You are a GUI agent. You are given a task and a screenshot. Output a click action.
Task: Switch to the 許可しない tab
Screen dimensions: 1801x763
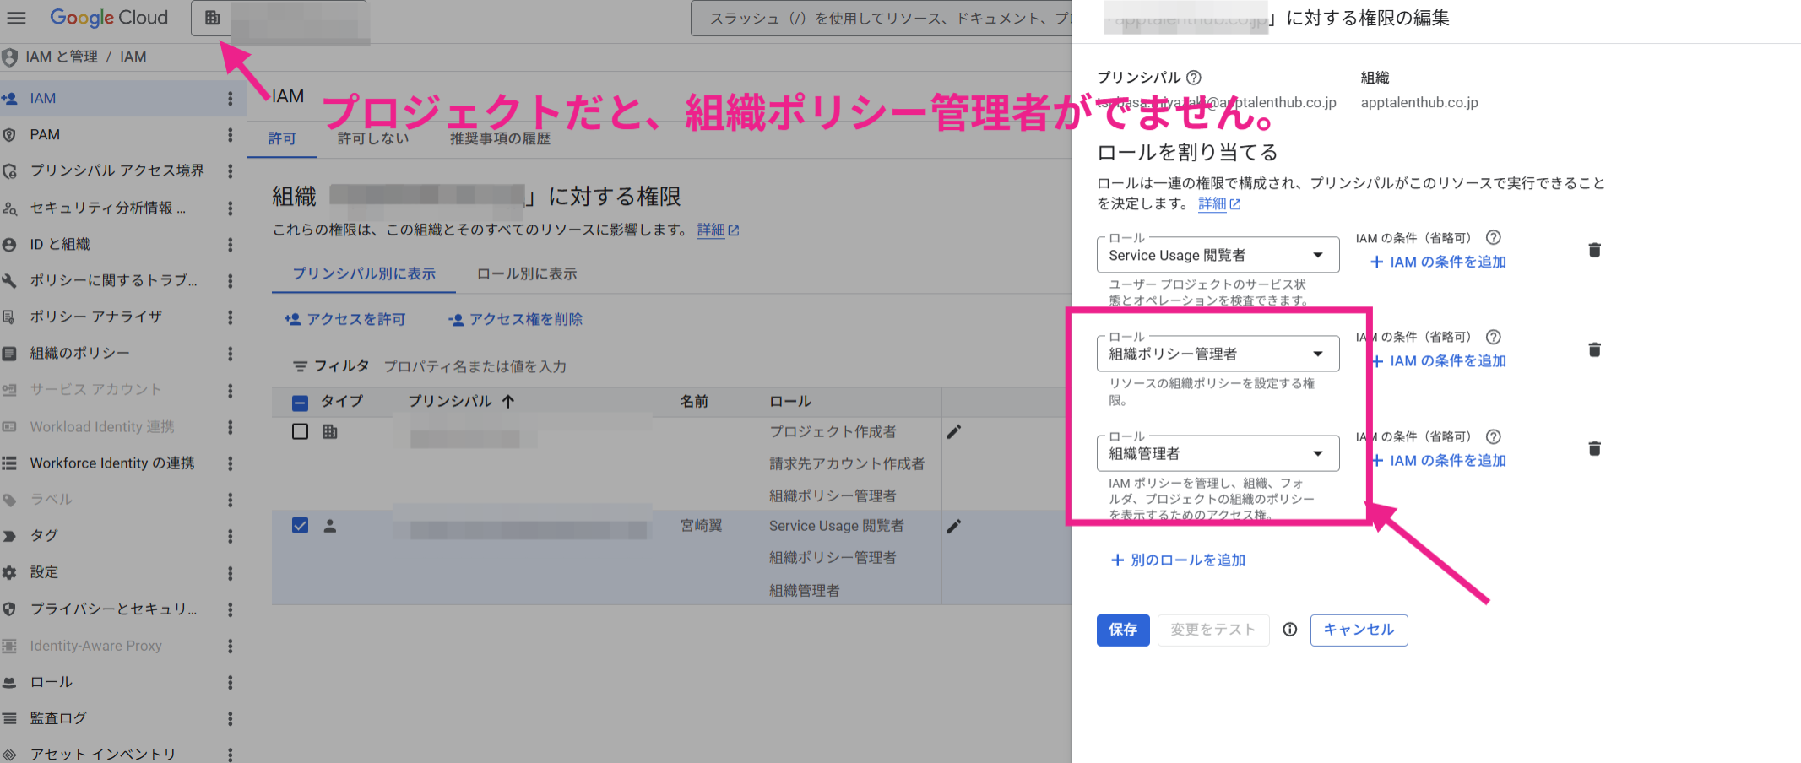[372, 138]
